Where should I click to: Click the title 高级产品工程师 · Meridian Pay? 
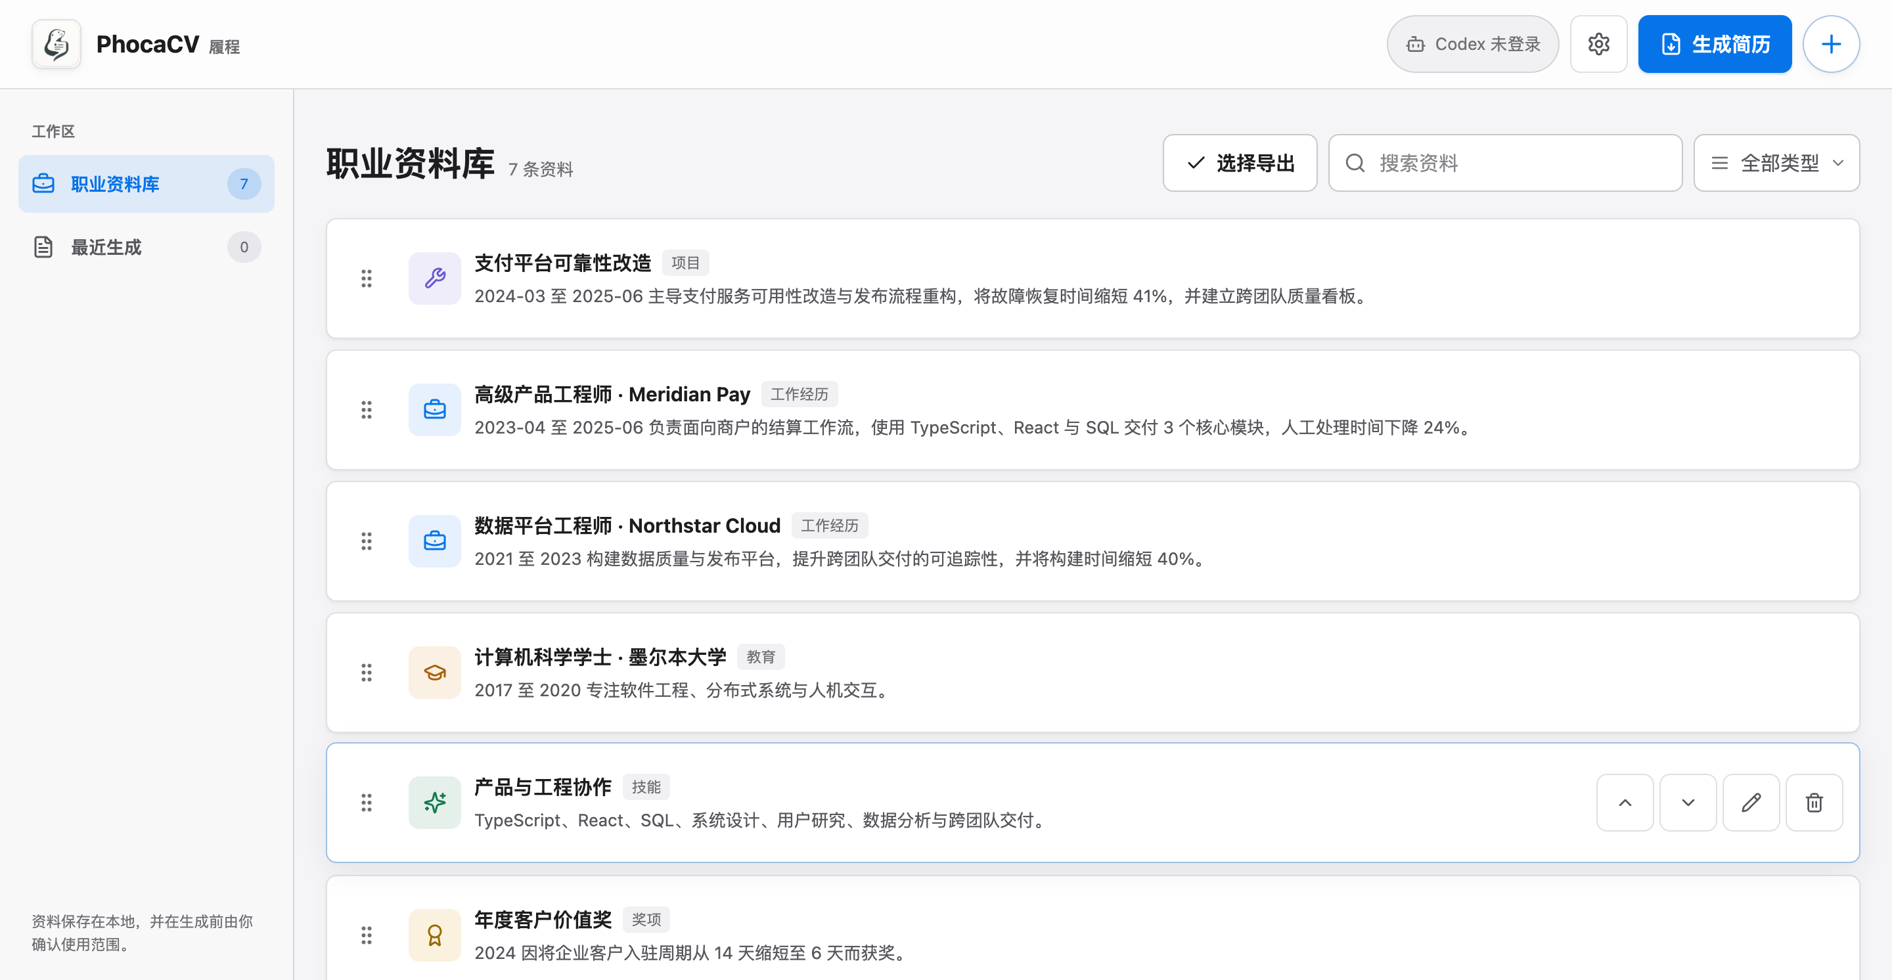tap(612, 394)
